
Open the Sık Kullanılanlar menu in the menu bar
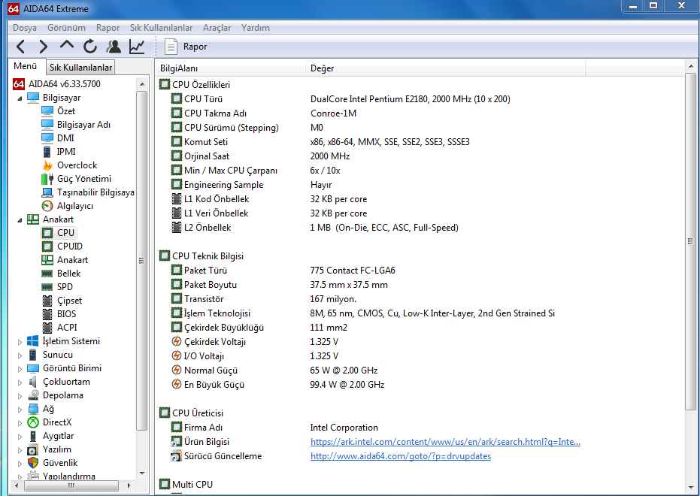tap(161, 28)
